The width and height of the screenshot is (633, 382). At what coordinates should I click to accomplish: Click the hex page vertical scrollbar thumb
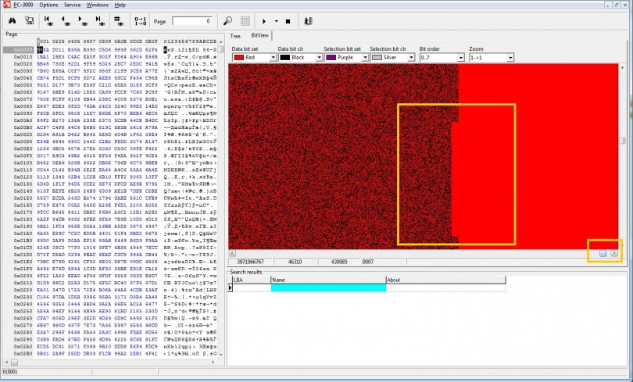coord(221,50)
